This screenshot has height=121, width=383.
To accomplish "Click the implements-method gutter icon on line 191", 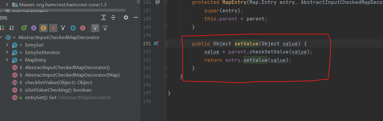I will 156,44.
